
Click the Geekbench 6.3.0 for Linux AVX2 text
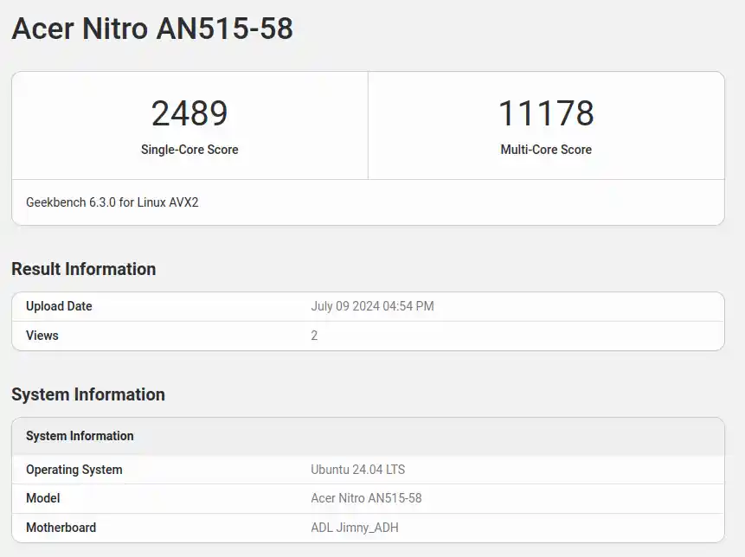point(112,202)
